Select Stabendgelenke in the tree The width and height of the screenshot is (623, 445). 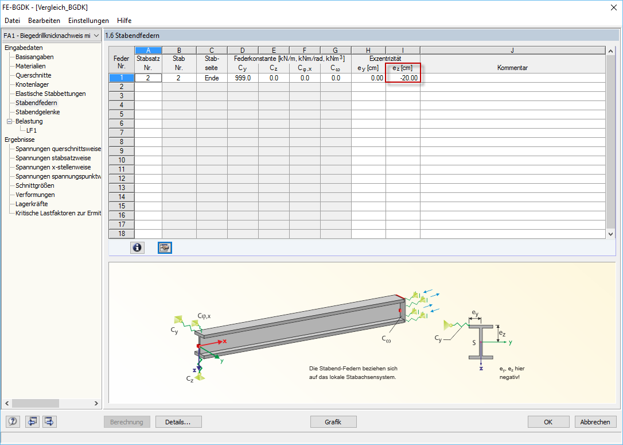point(38,112)
